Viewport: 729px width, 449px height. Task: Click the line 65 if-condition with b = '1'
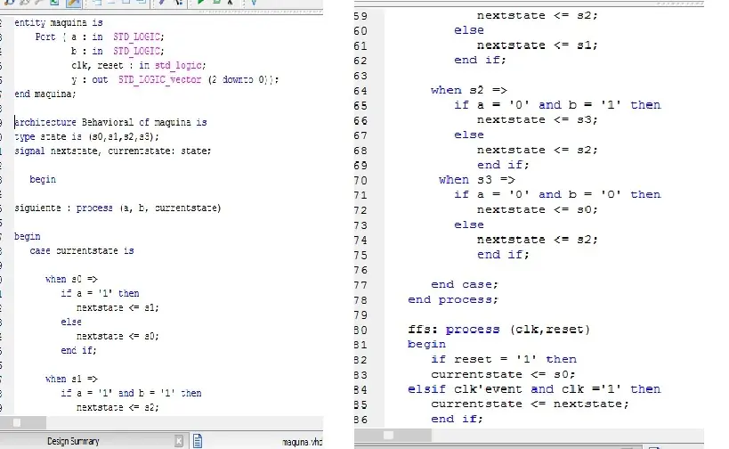[x=557, y=105]
